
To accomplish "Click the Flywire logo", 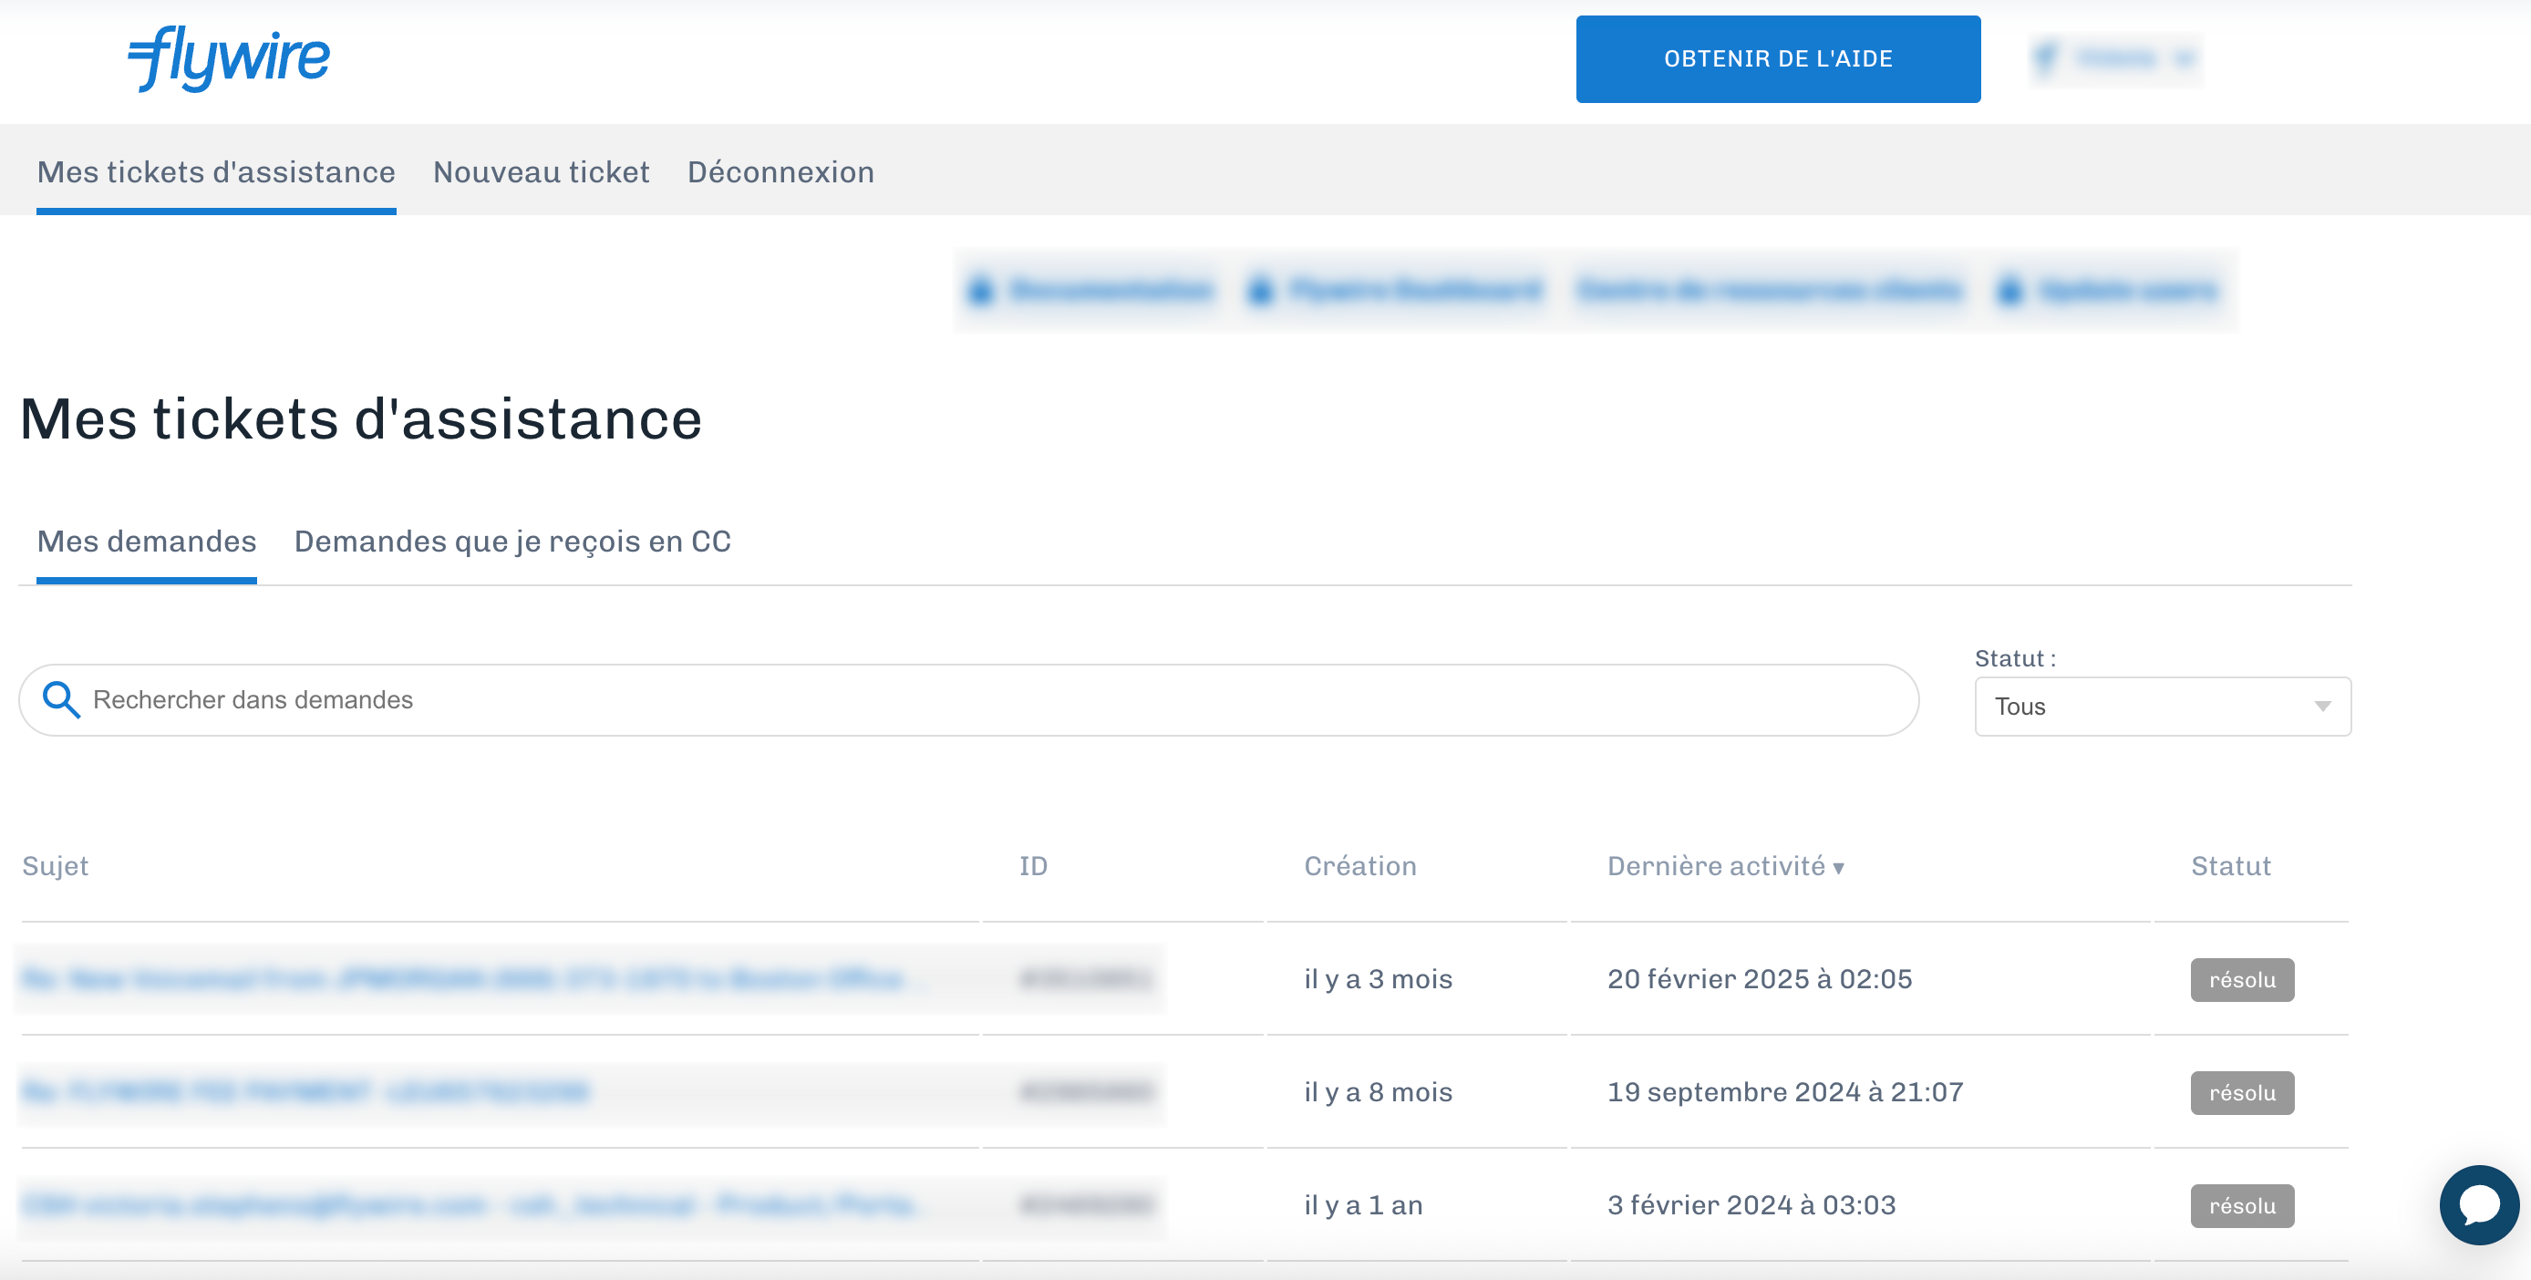I will point(229,58).
